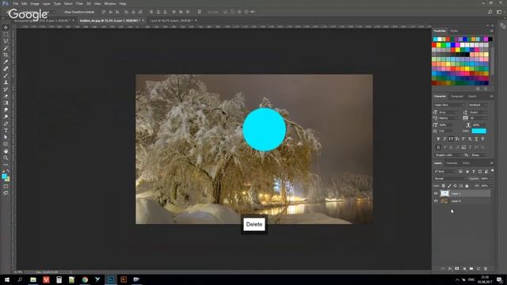The image size is (507, 285).
Task: Open the font size dropdown
Action: 448,112
